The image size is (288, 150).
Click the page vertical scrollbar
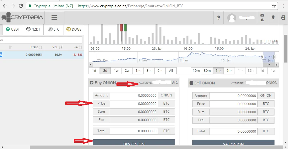(286, 48)
